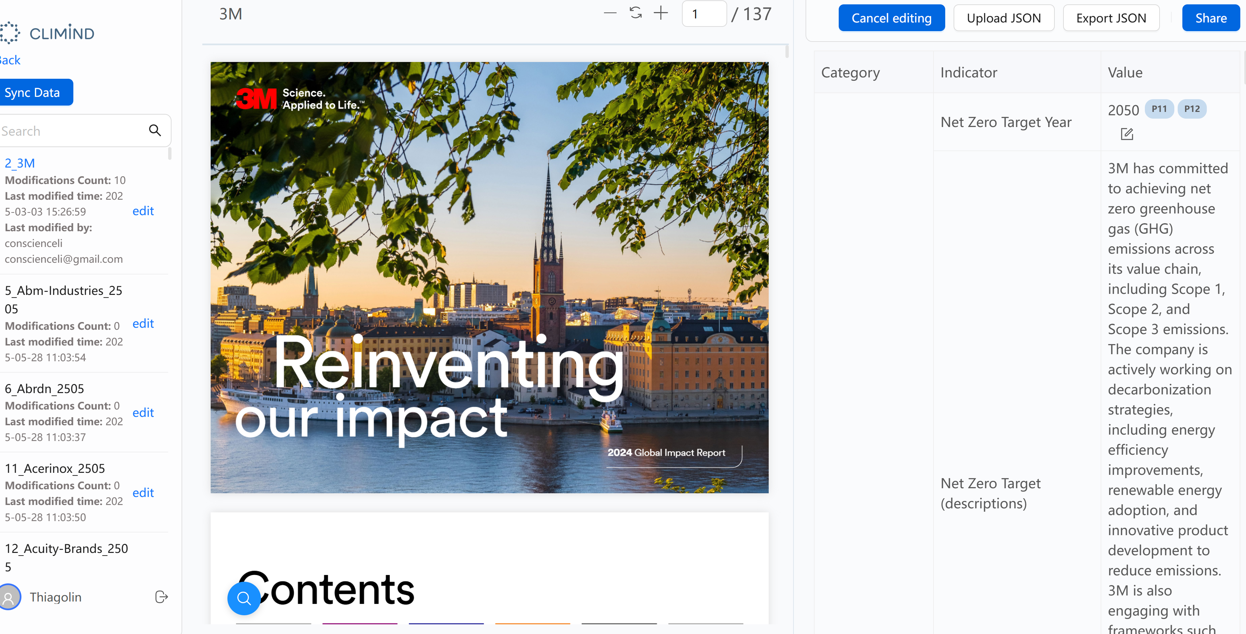
Task: Click the 3M report cover page thumbnail
Action: click(x=489, y=277)
